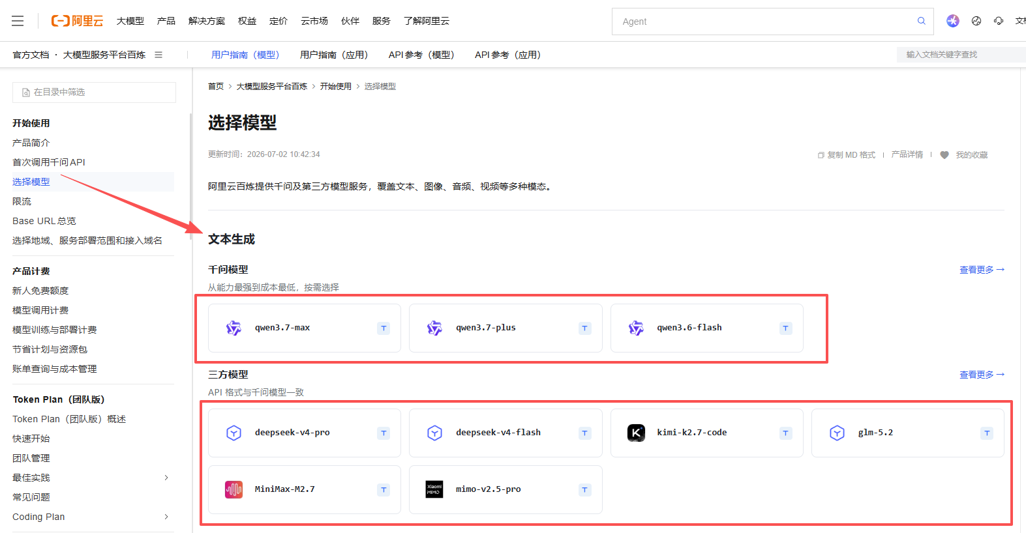Click the T badge on qwen3.7-max card
Image resolution: width=1026 pixels, height=533 pixels.
[x=384, y=328]
